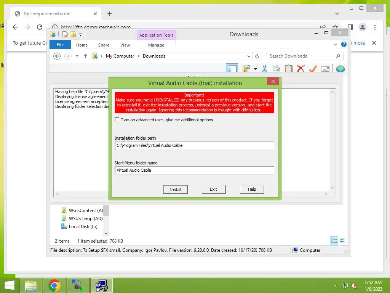Switch to Chrome from the taskbar
This screenshot has width=390, height=293.
[x=54, y=285]
